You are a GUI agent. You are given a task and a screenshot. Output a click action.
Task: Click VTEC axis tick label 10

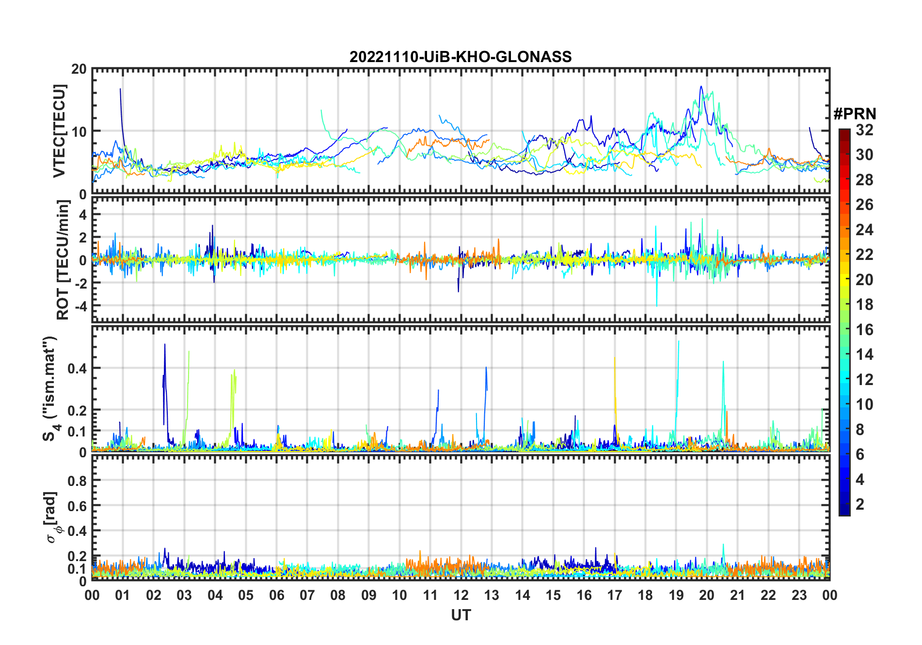click(79, 131)
